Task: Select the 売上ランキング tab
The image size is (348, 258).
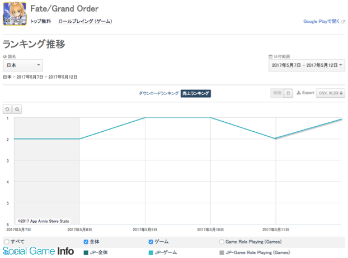Action: click(195, 93)
